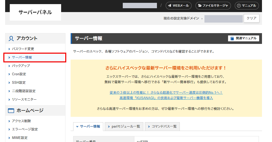Image resolution: width=272 pixels, height=142 pixels.
Task: Open the 関連マニュアル book button
Action: pos(243,38)
